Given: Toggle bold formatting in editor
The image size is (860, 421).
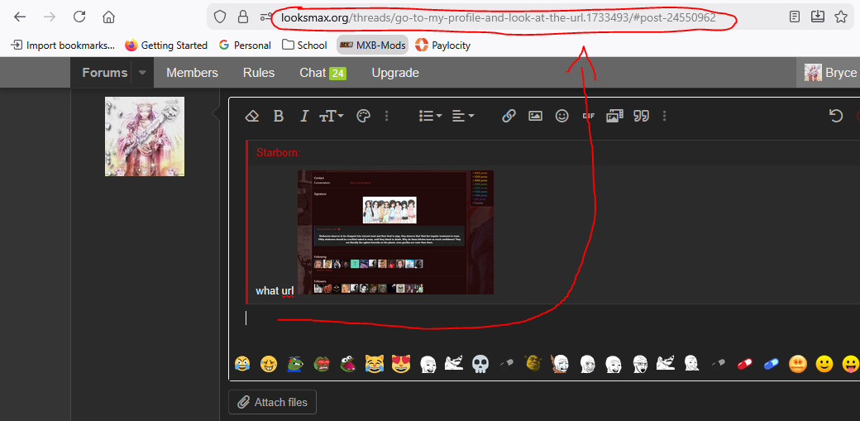Looking at the screenshot, I should coord(279,117).
